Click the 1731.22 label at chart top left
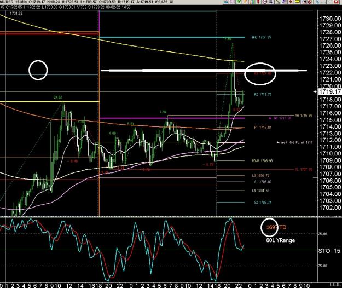Screen dimensions: 342x288 click(x=16, y=13)
